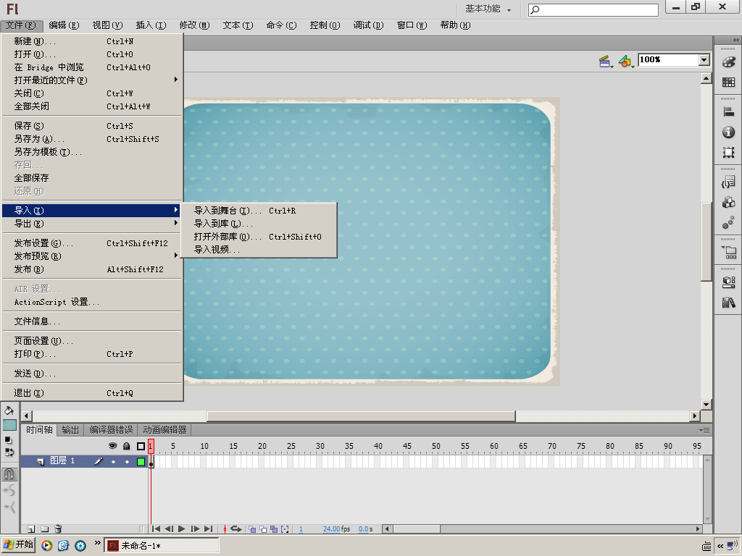742x556 pixels.
Task: Toggle all layers outline square icon
Action: point(141,446)
